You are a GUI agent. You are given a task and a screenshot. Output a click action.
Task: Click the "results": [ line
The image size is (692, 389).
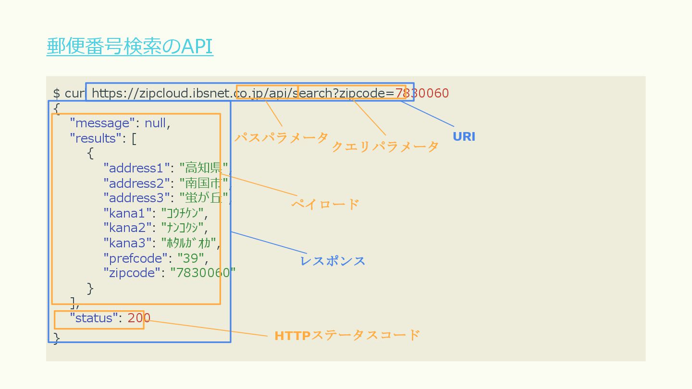click(x=103, y=138)
